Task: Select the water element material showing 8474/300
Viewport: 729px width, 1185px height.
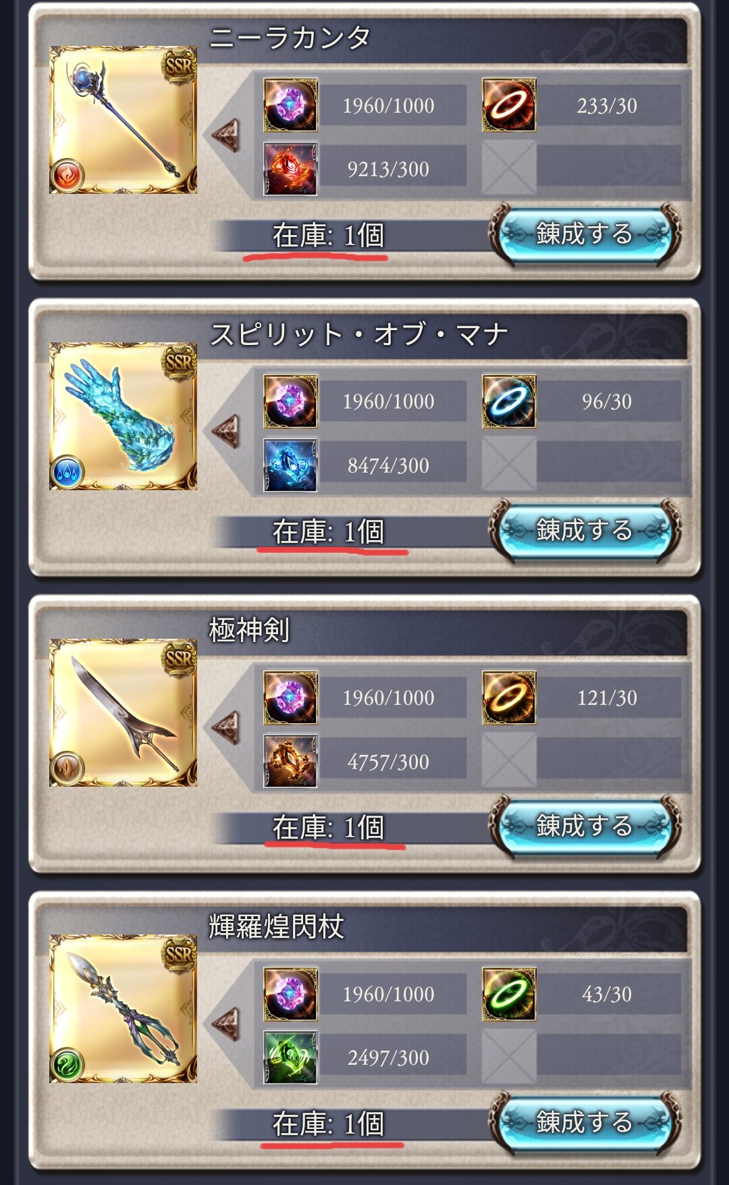Action: (290, 465)
